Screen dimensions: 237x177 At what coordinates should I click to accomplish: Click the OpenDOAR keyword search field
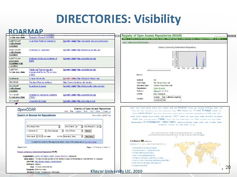(x=55, y=122)
